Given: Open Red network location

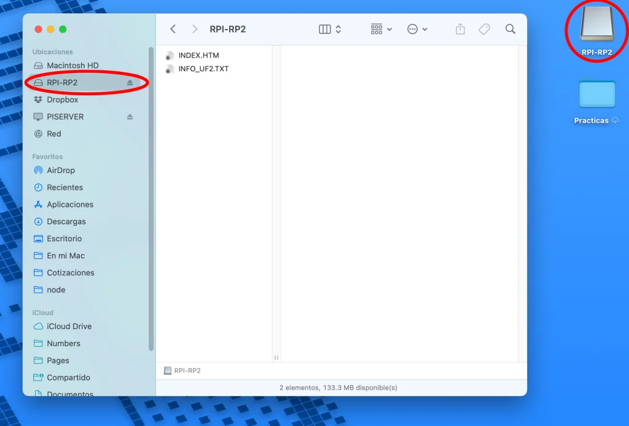Looking at the screenshot, I should [86, 134].
